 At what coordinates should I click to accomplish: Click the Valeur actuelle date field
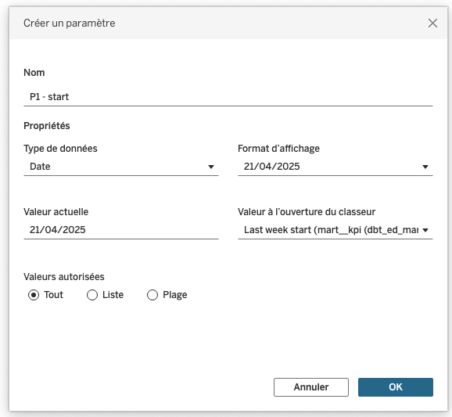[x=120, y=230]
